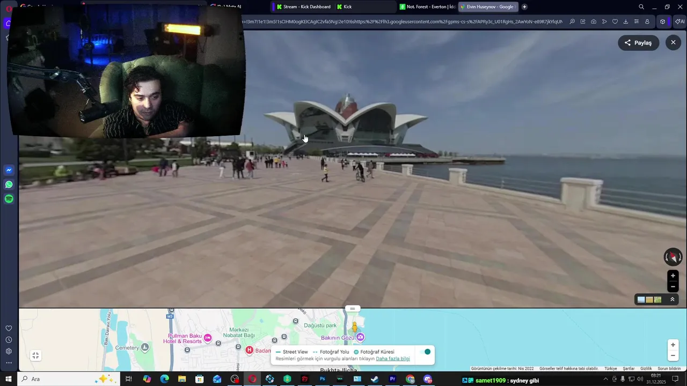
Task: Open the AI assistant button in the toolbar
Action: pos(679,21)
